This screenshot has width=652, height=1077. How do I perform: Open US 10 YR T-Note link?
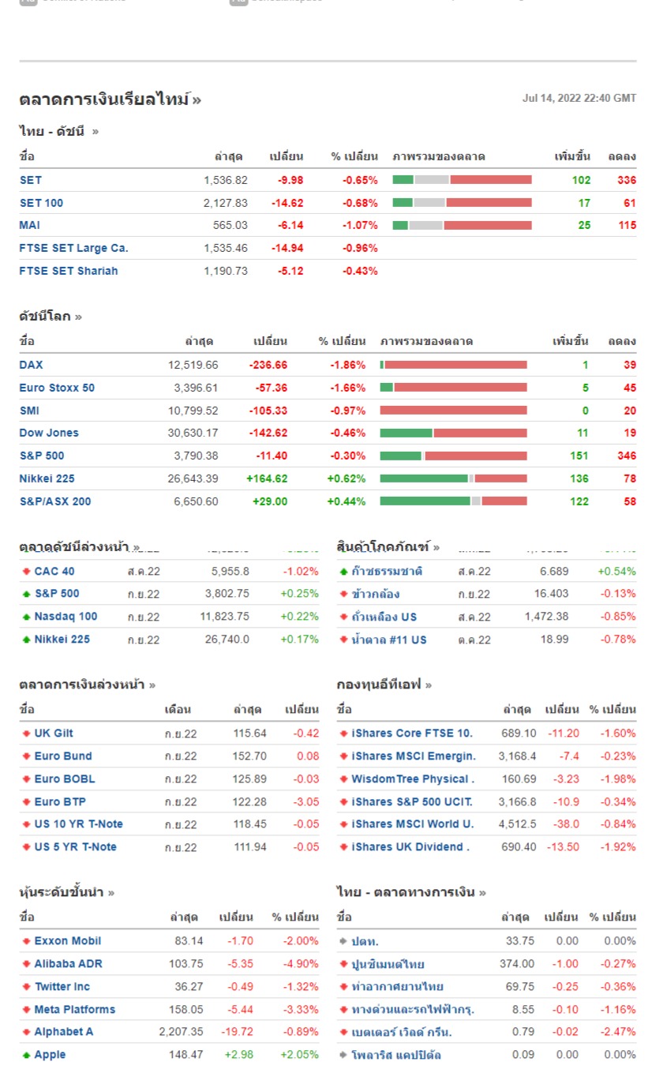tap(79, 824)
